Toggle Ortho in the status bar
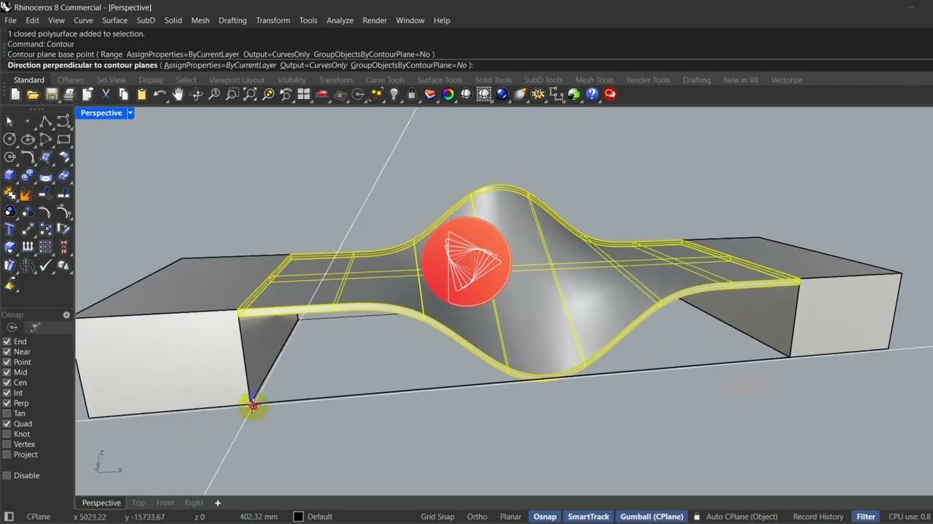This screenshot has height=524, width=933. pyautogui.click(x=477, y=517)
